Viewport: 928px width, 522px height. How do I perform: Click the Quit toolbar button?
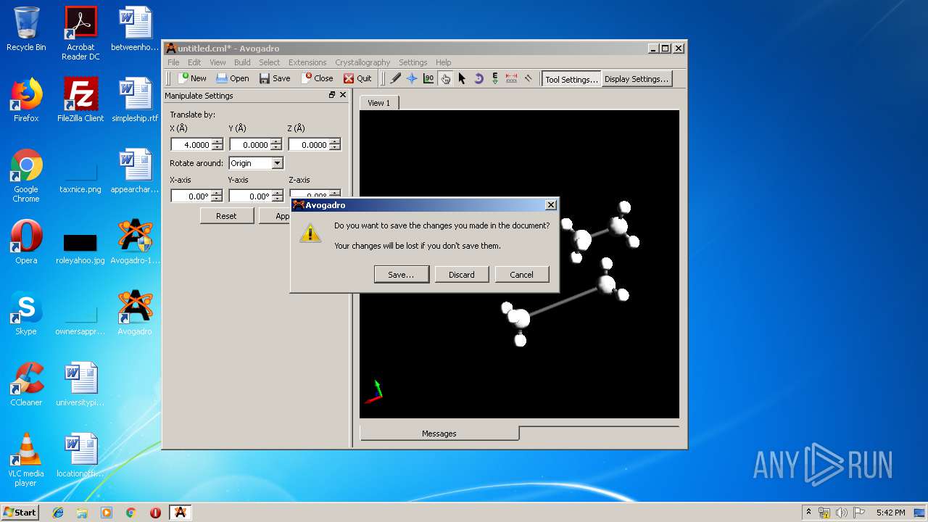click(x=357, y=78)
